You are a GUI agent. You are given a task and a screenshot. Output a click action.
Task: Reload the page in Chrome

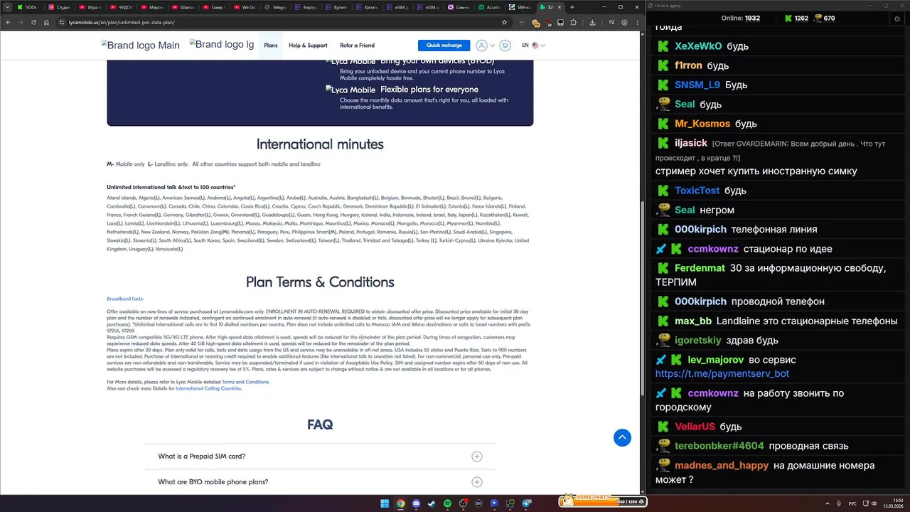point(32,22)
